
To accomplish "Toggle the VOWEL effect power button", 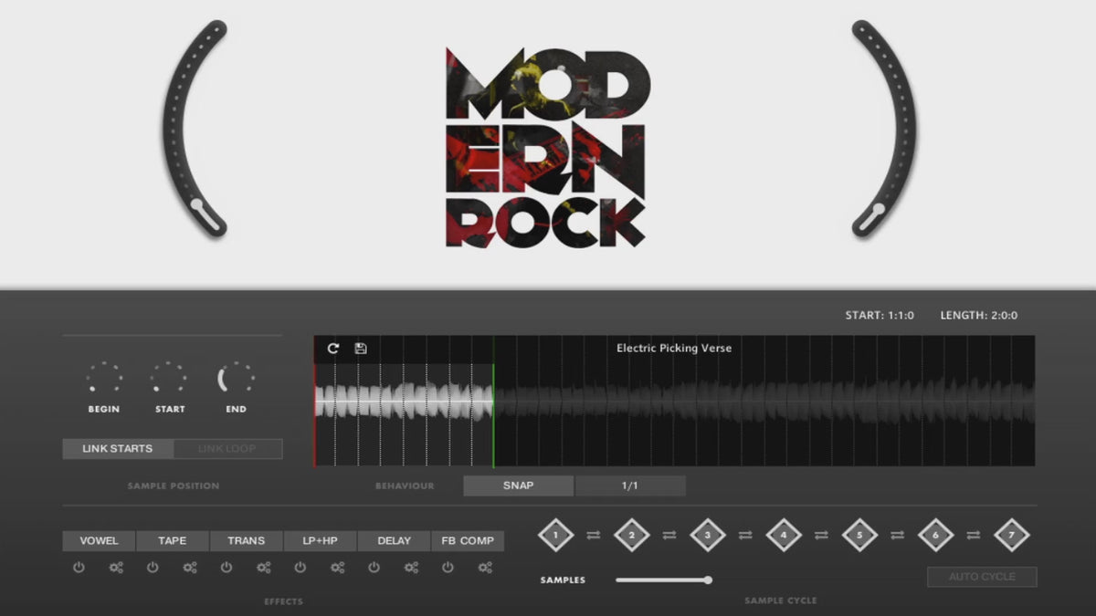I will (79, 568).
